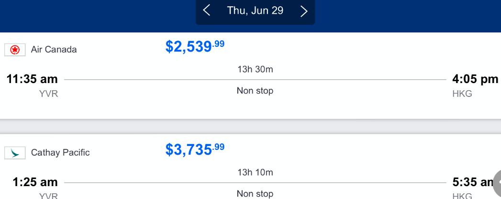Select the $2,539.99 Air Canada fare
This screenshot has height=199, width=501.
coord(195,46)
